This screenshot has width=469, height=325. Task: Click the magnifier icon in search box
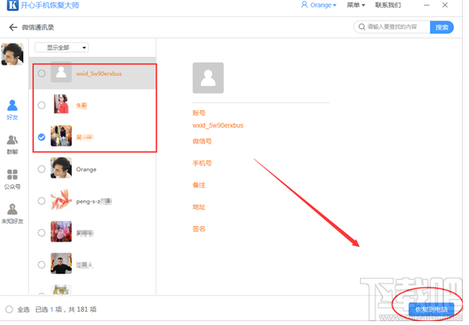click(x=361, y=27)
